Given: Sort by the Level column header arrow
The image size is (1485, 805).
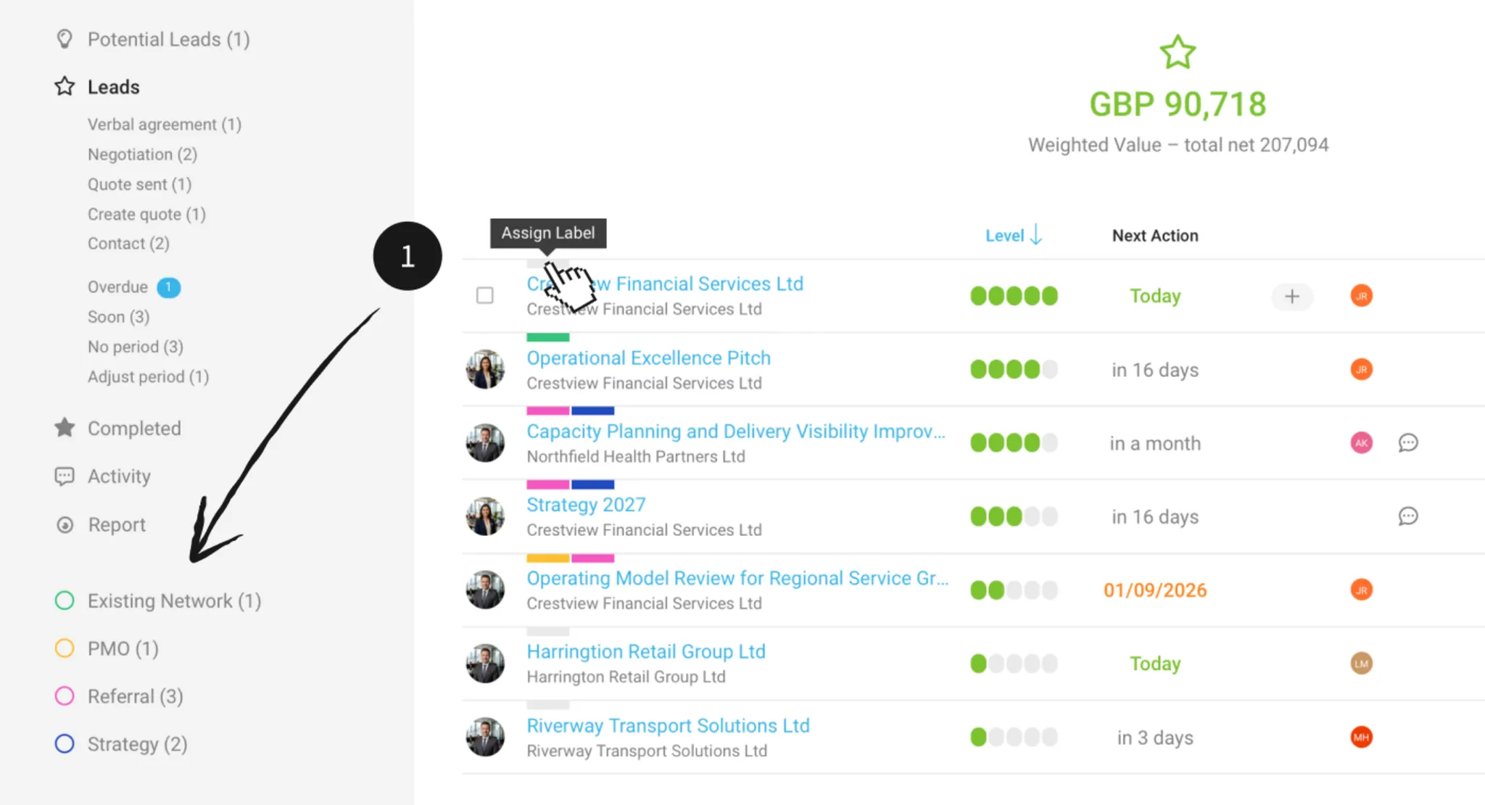Looking at the screenshot, I should tap(1036, 235).
